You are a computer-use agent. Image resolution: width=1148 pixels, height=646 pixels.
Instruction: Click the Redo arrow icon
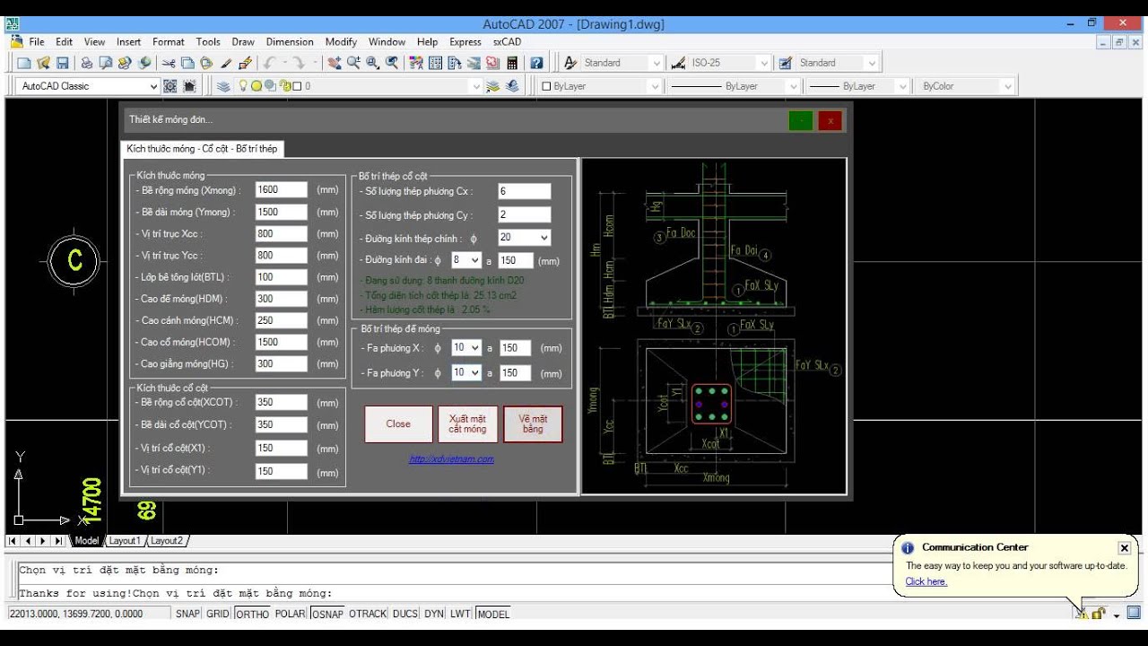[299, 63]
